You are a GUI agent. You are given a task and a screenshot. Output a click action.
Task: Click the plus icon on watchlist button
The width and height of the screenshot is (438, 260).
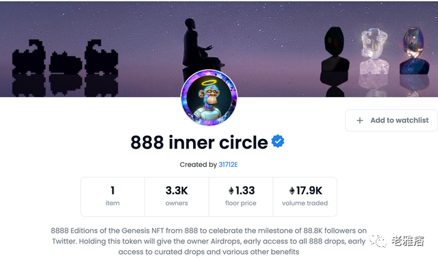(360, 120)
